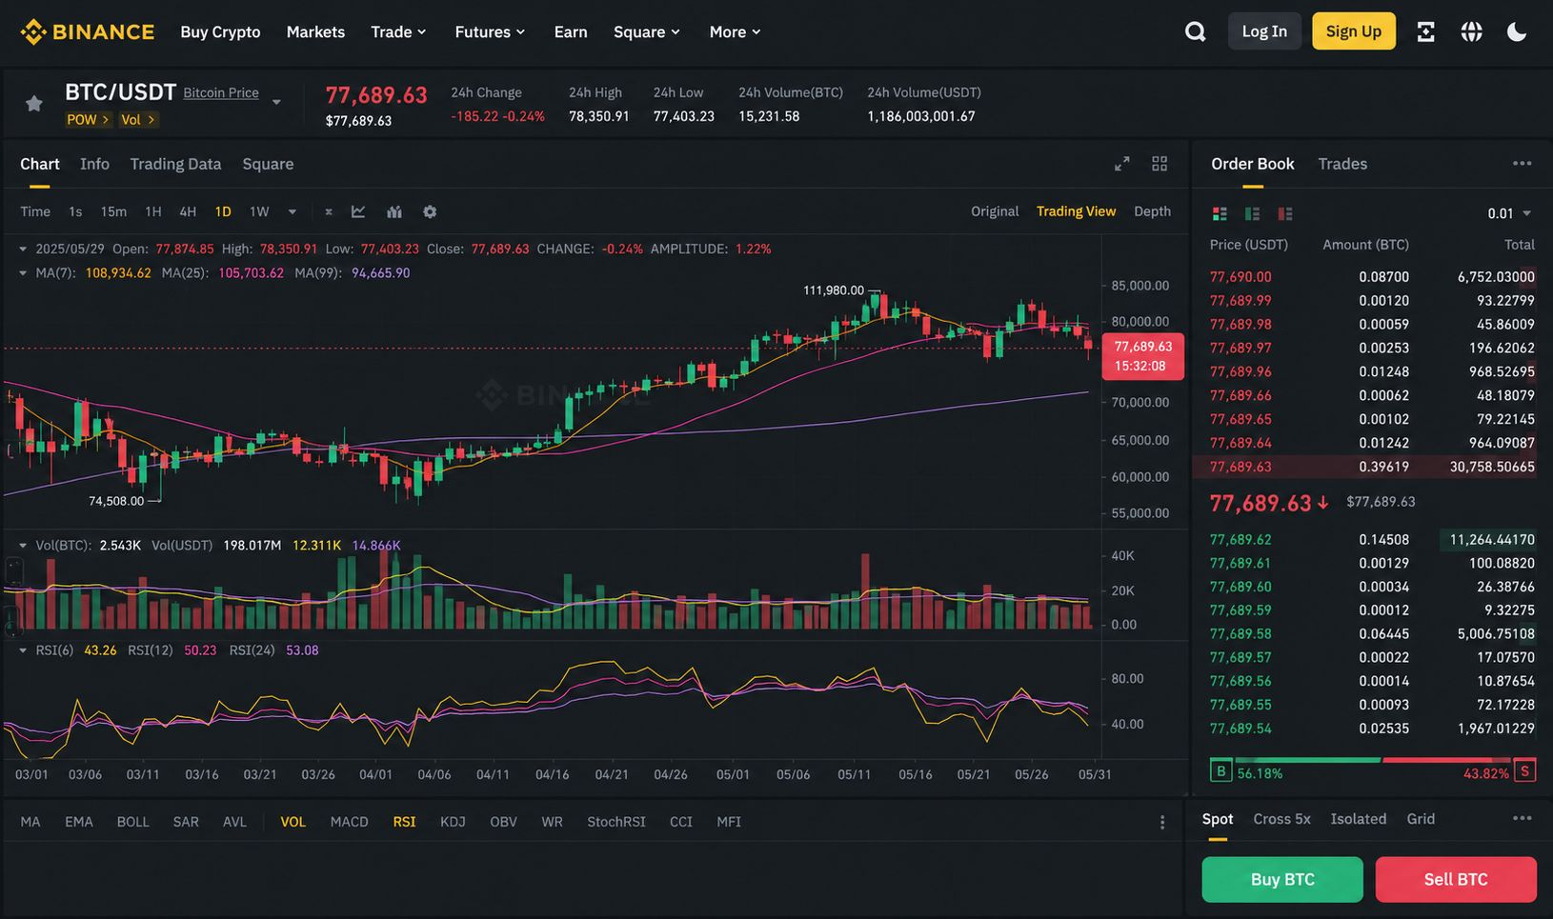Image resolution: width=1553 pixels, height=919 pixels.
Task: Add BTC/USDT to favorites with the star
Action: [x=34, y=104]
